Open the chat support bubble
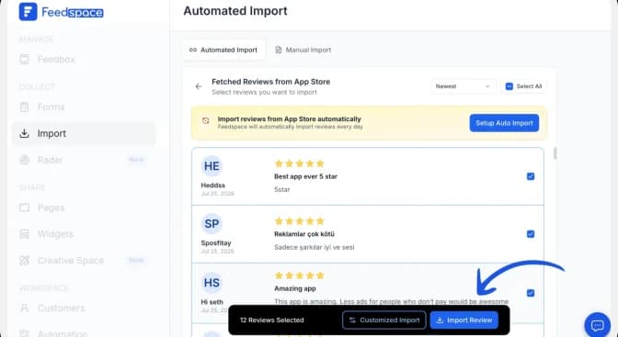 point(598,325)
